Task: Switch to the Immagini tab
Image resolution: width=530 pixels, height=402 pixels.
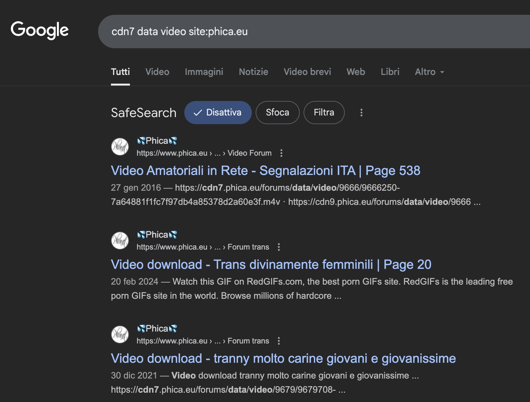Action: (x=204, y=72)
